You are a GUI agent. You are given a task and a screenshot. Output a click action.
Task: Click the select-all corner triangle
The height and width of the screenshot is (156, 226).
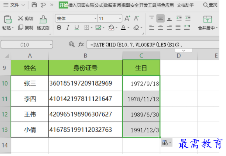tap(7, 56)
